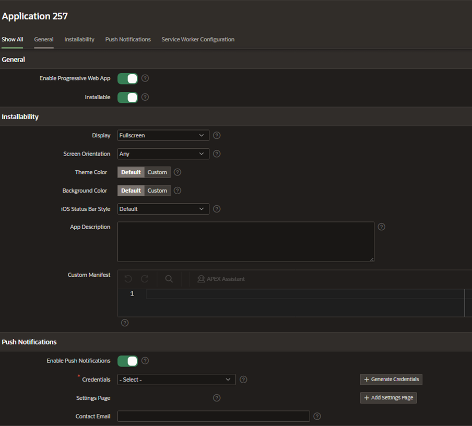Click the Custom Manifest field label

coord(89,275)
